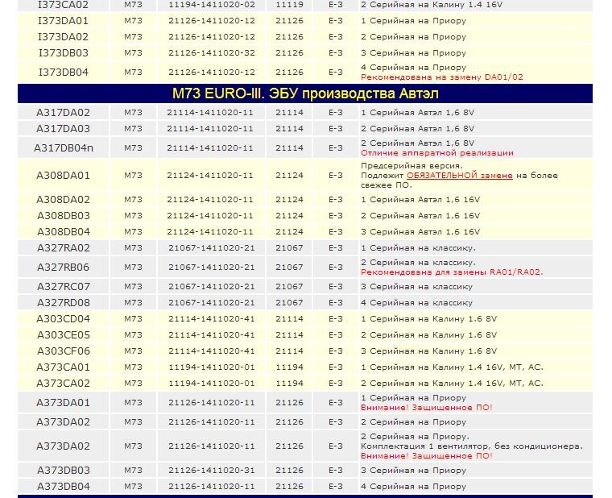This screenshot has width=612, height=498.
Task: Click '3 Серийная на Приору' in I373DB03 row
Action: tap(413, 52)
